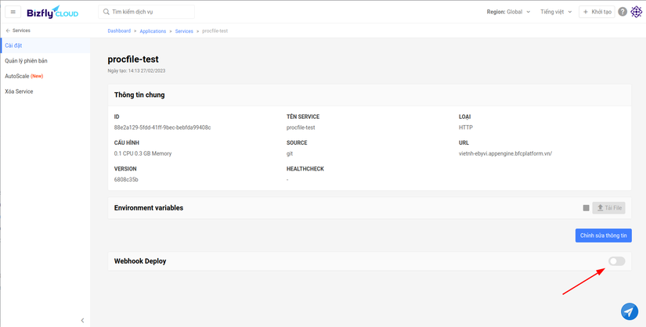Enable the Webhook Deploy toggle
The width and height of the screenshot is (646, 327).
click(x=616, y=261)
